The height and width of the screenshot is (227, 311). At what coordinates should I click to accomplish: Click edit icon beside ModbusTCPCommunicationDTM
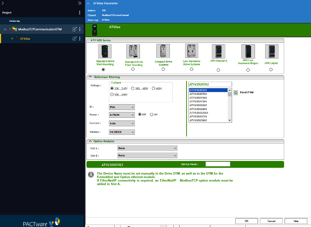pos(74,29)
